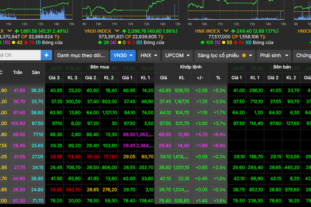The width and height of the screenshot is (311, 207).
Task: Expand the Sàng lọc cổ phiếu dropdown arrow
Action: coord(251,56)
